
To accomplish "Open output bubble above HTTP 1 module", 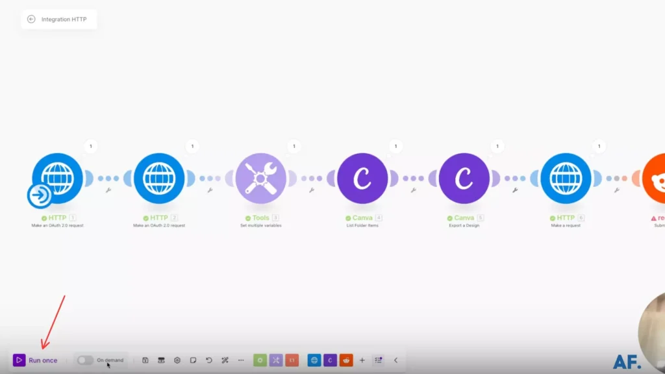I will 91,146.
